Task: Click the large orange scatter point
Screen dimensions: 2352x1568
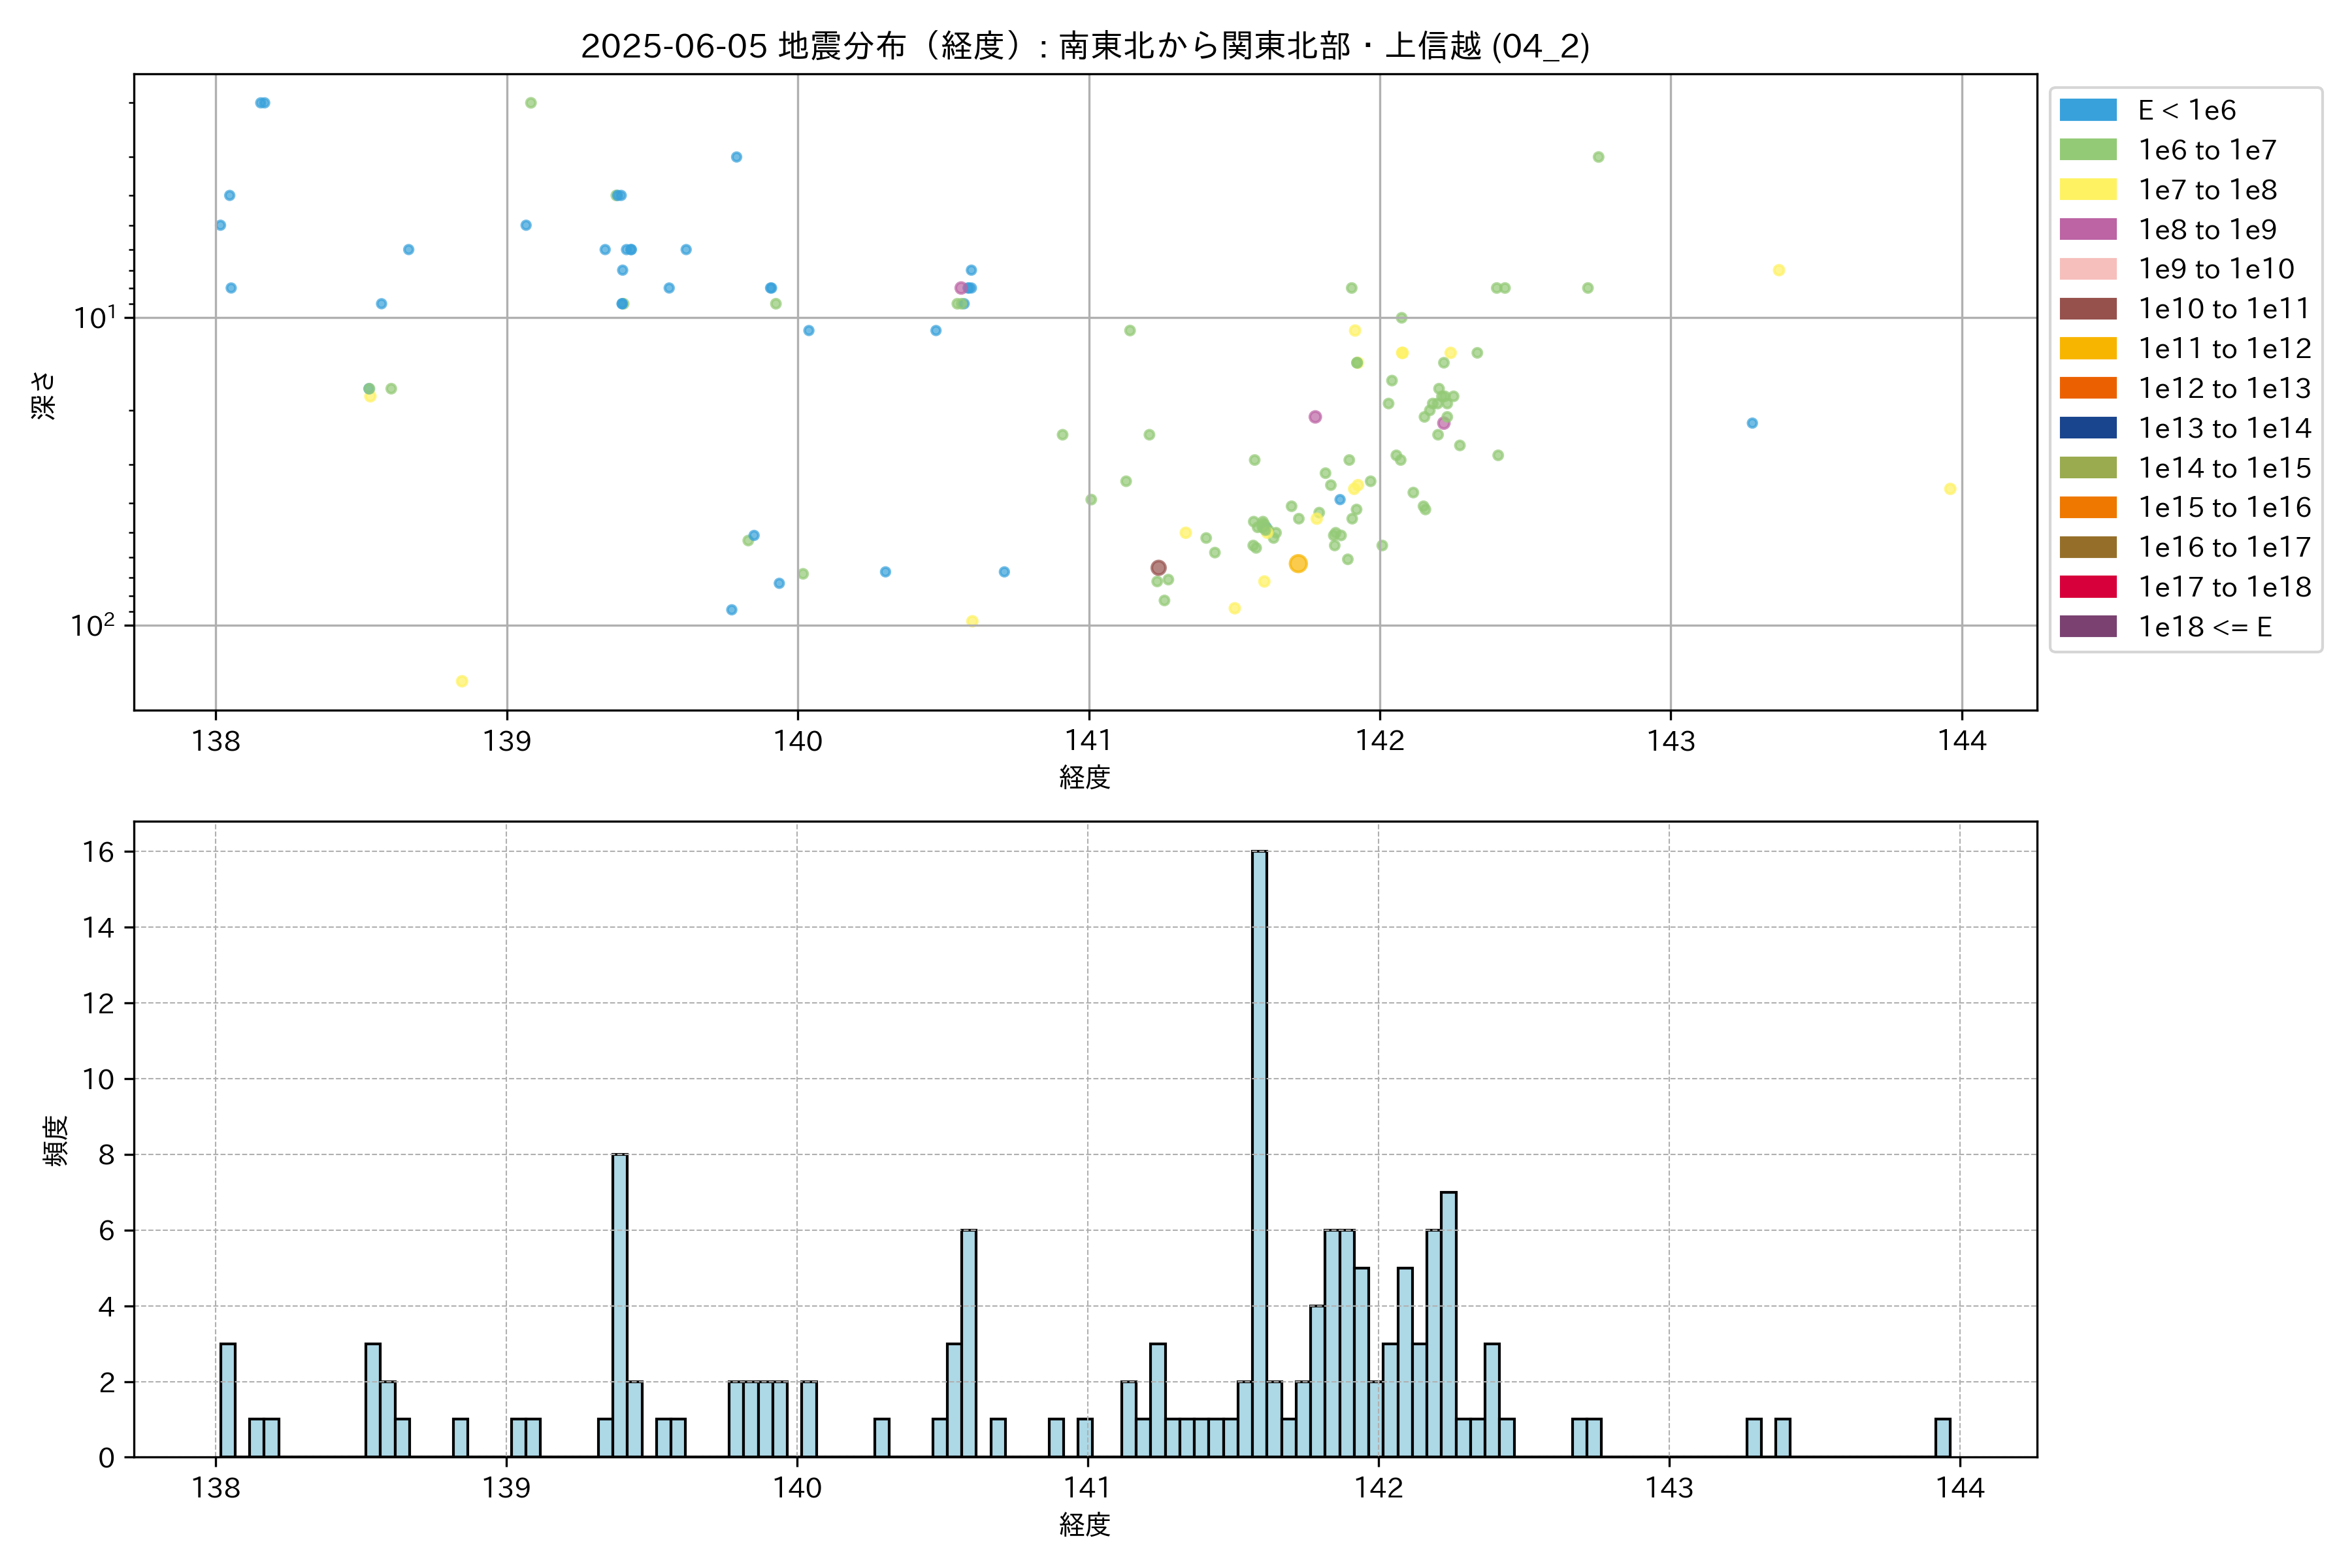Action: tap(1298, 564)
